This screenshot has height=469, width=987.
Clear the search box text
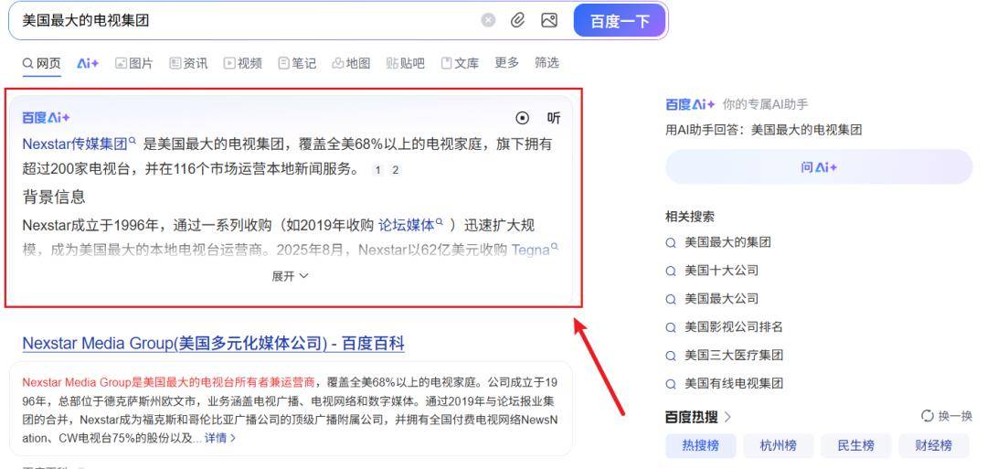coord(488,21)
